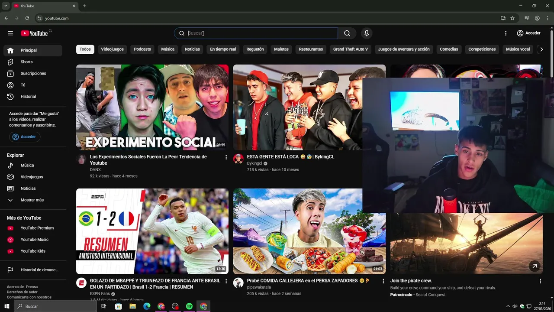Viewport: 554px width, 312px height.
Task: Select the Música filter chip
Action: coord(168,49)
